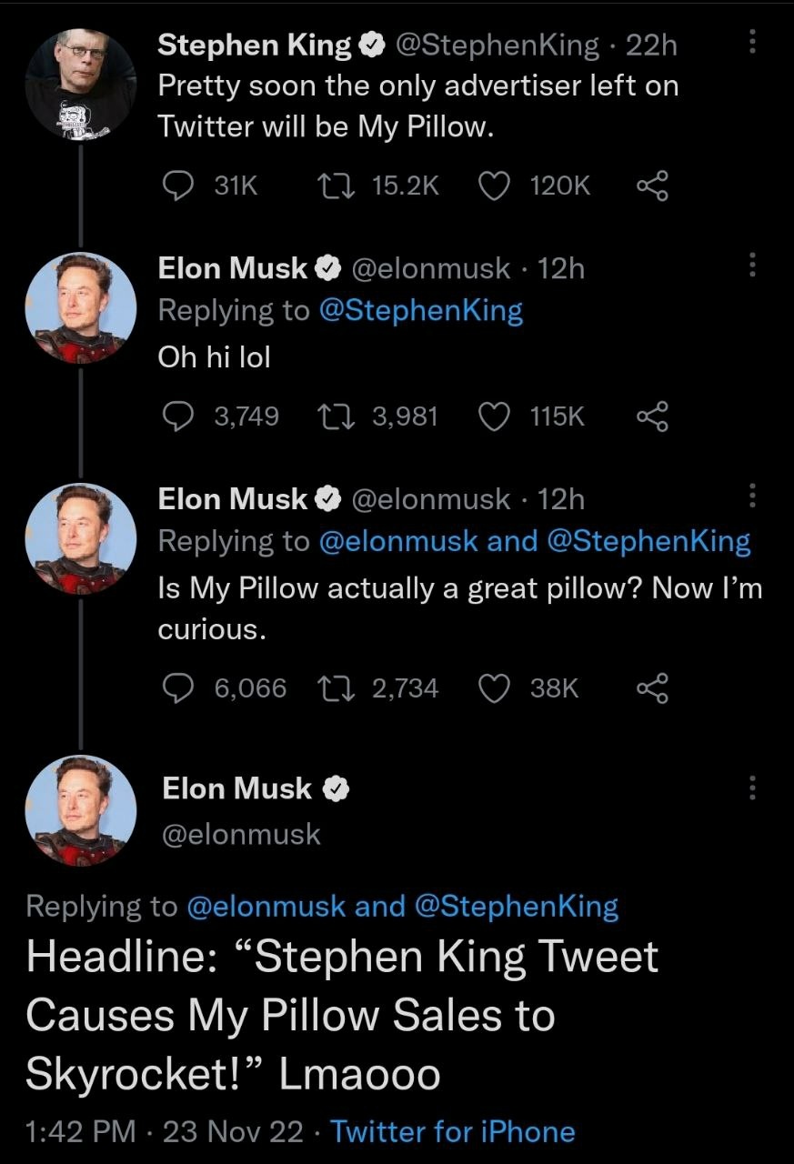Open Elon Musk's avatar on the Headline tweet
The image size is (794, 1164).
pos(80,809)
